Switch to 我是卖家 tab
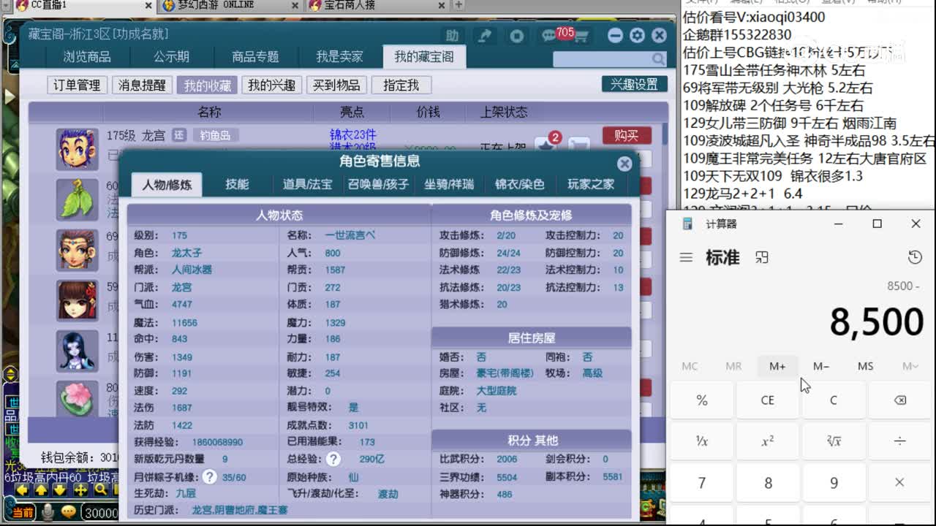 339,56
